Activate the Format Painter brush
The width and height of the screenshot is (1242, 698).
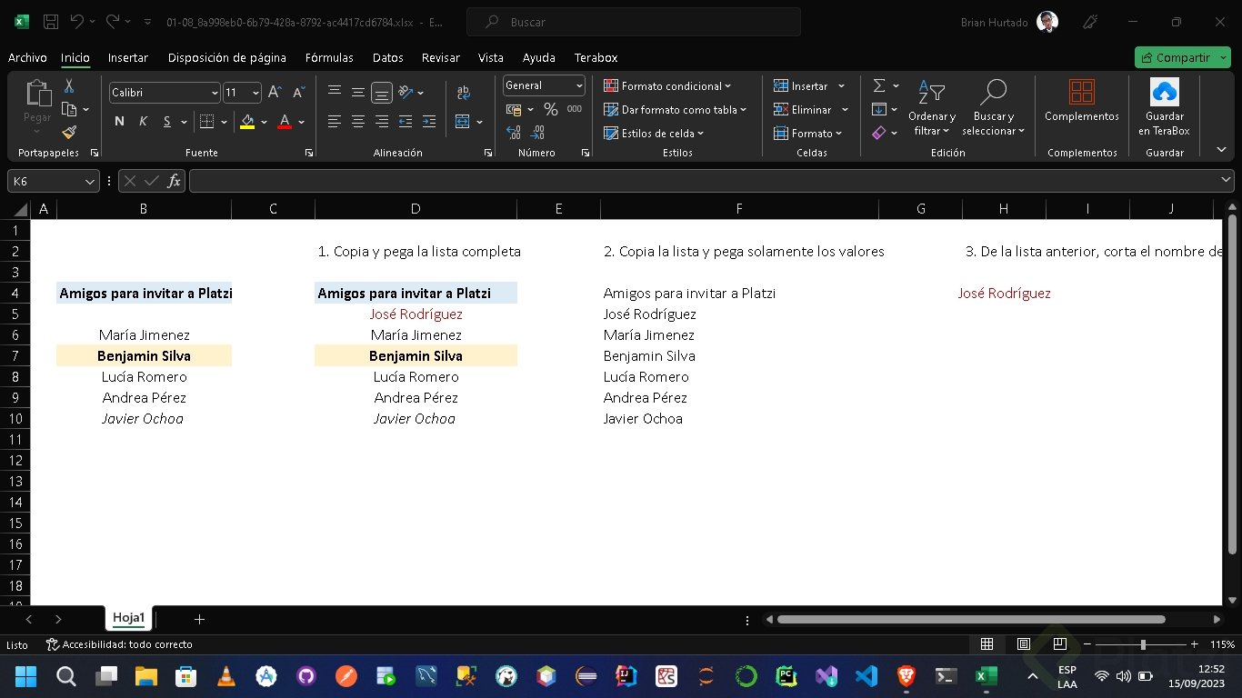69,133
